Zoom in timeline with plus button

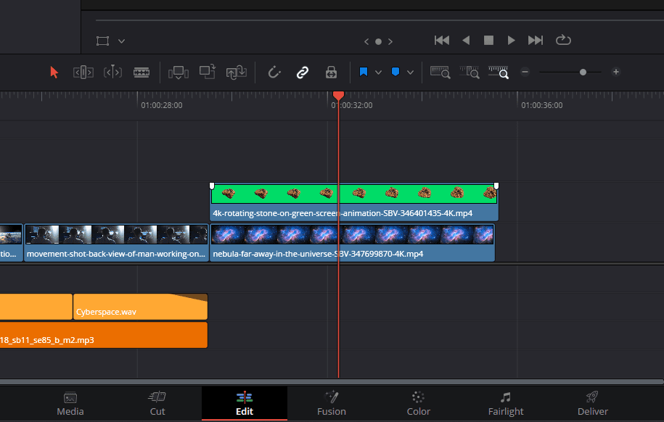pyautogui.click(x=616, y=72)
